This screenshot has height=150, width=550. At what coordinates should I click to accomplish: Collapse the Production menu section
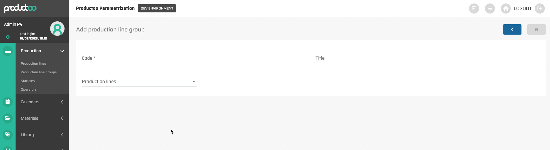(x=62, y=51)
